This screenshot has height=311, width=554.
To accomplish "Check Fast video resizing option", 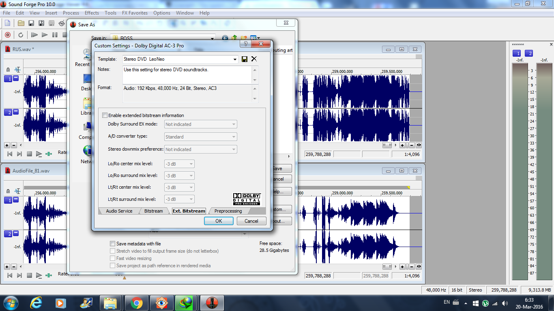I will [x=113, y=258].
